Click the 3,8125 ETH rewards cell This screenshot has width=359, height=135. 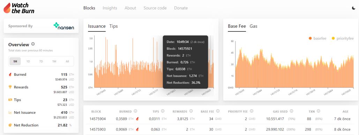[186, 119]
